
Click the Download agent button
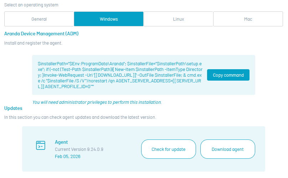click(227, 149)
